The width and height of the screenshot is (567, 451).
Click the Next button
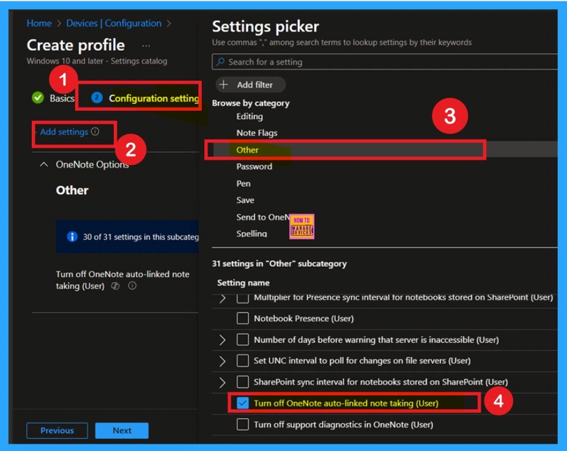[x=122, y=430]
